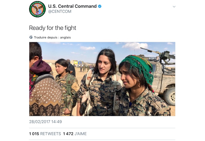Select the tweet text Ready for the fight
205x141 pixels.
point(53,28)
